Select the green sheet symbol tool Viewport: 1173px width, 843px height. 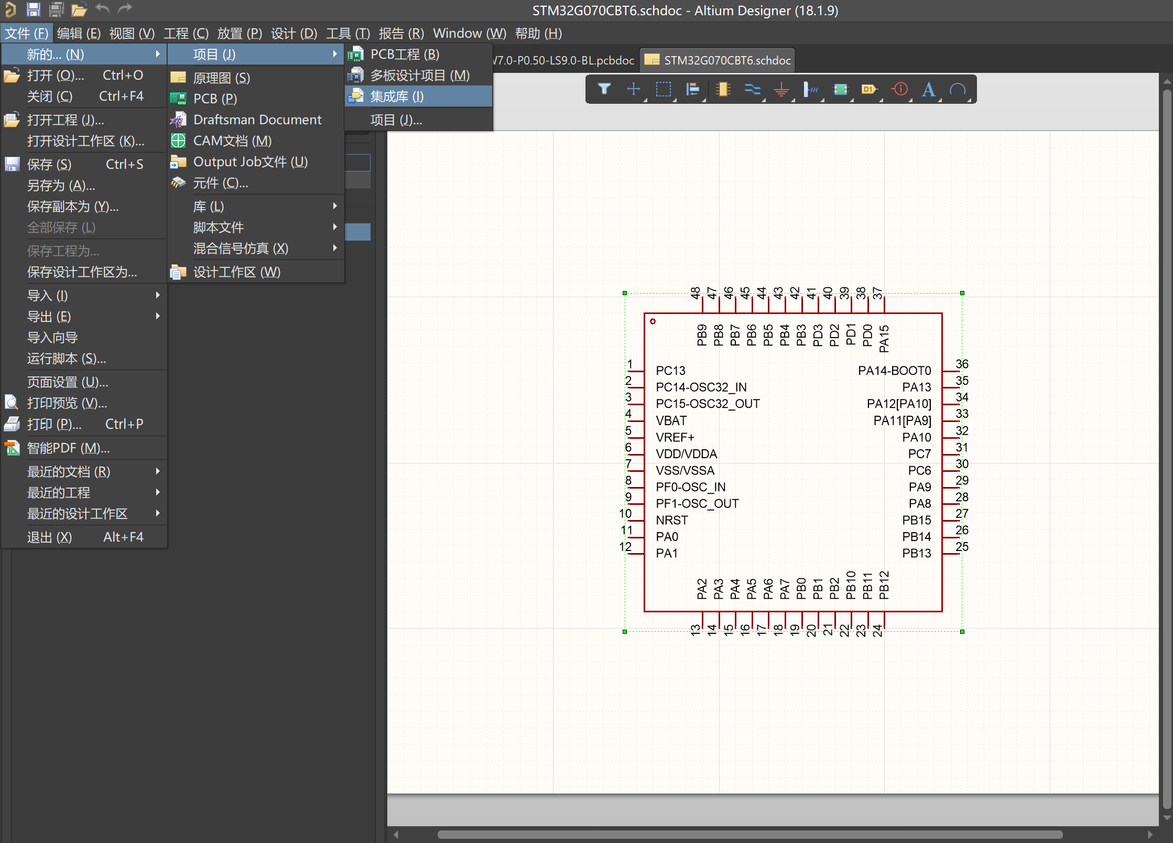click(840, 89)
